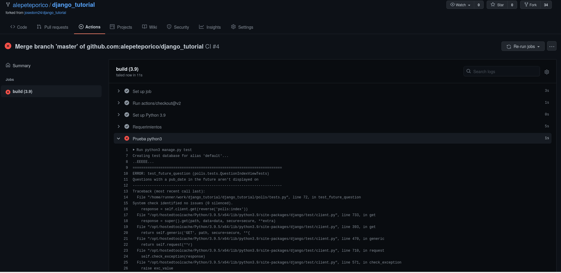Image resolution: width=561 pixels, height=273 pixels.
Task: Click the Summary home icon
Action: (8, 65)
